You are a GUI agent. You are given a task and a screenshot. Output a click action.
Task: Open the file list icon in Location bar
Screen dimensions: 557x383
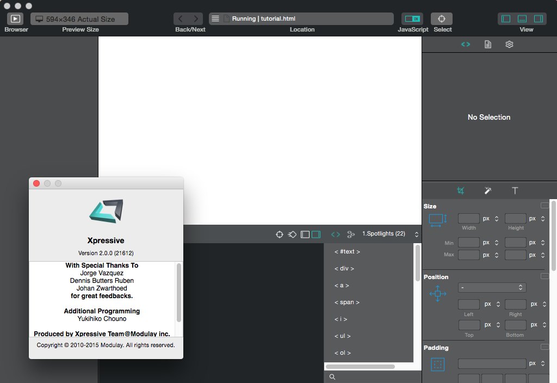coord(215,19)
